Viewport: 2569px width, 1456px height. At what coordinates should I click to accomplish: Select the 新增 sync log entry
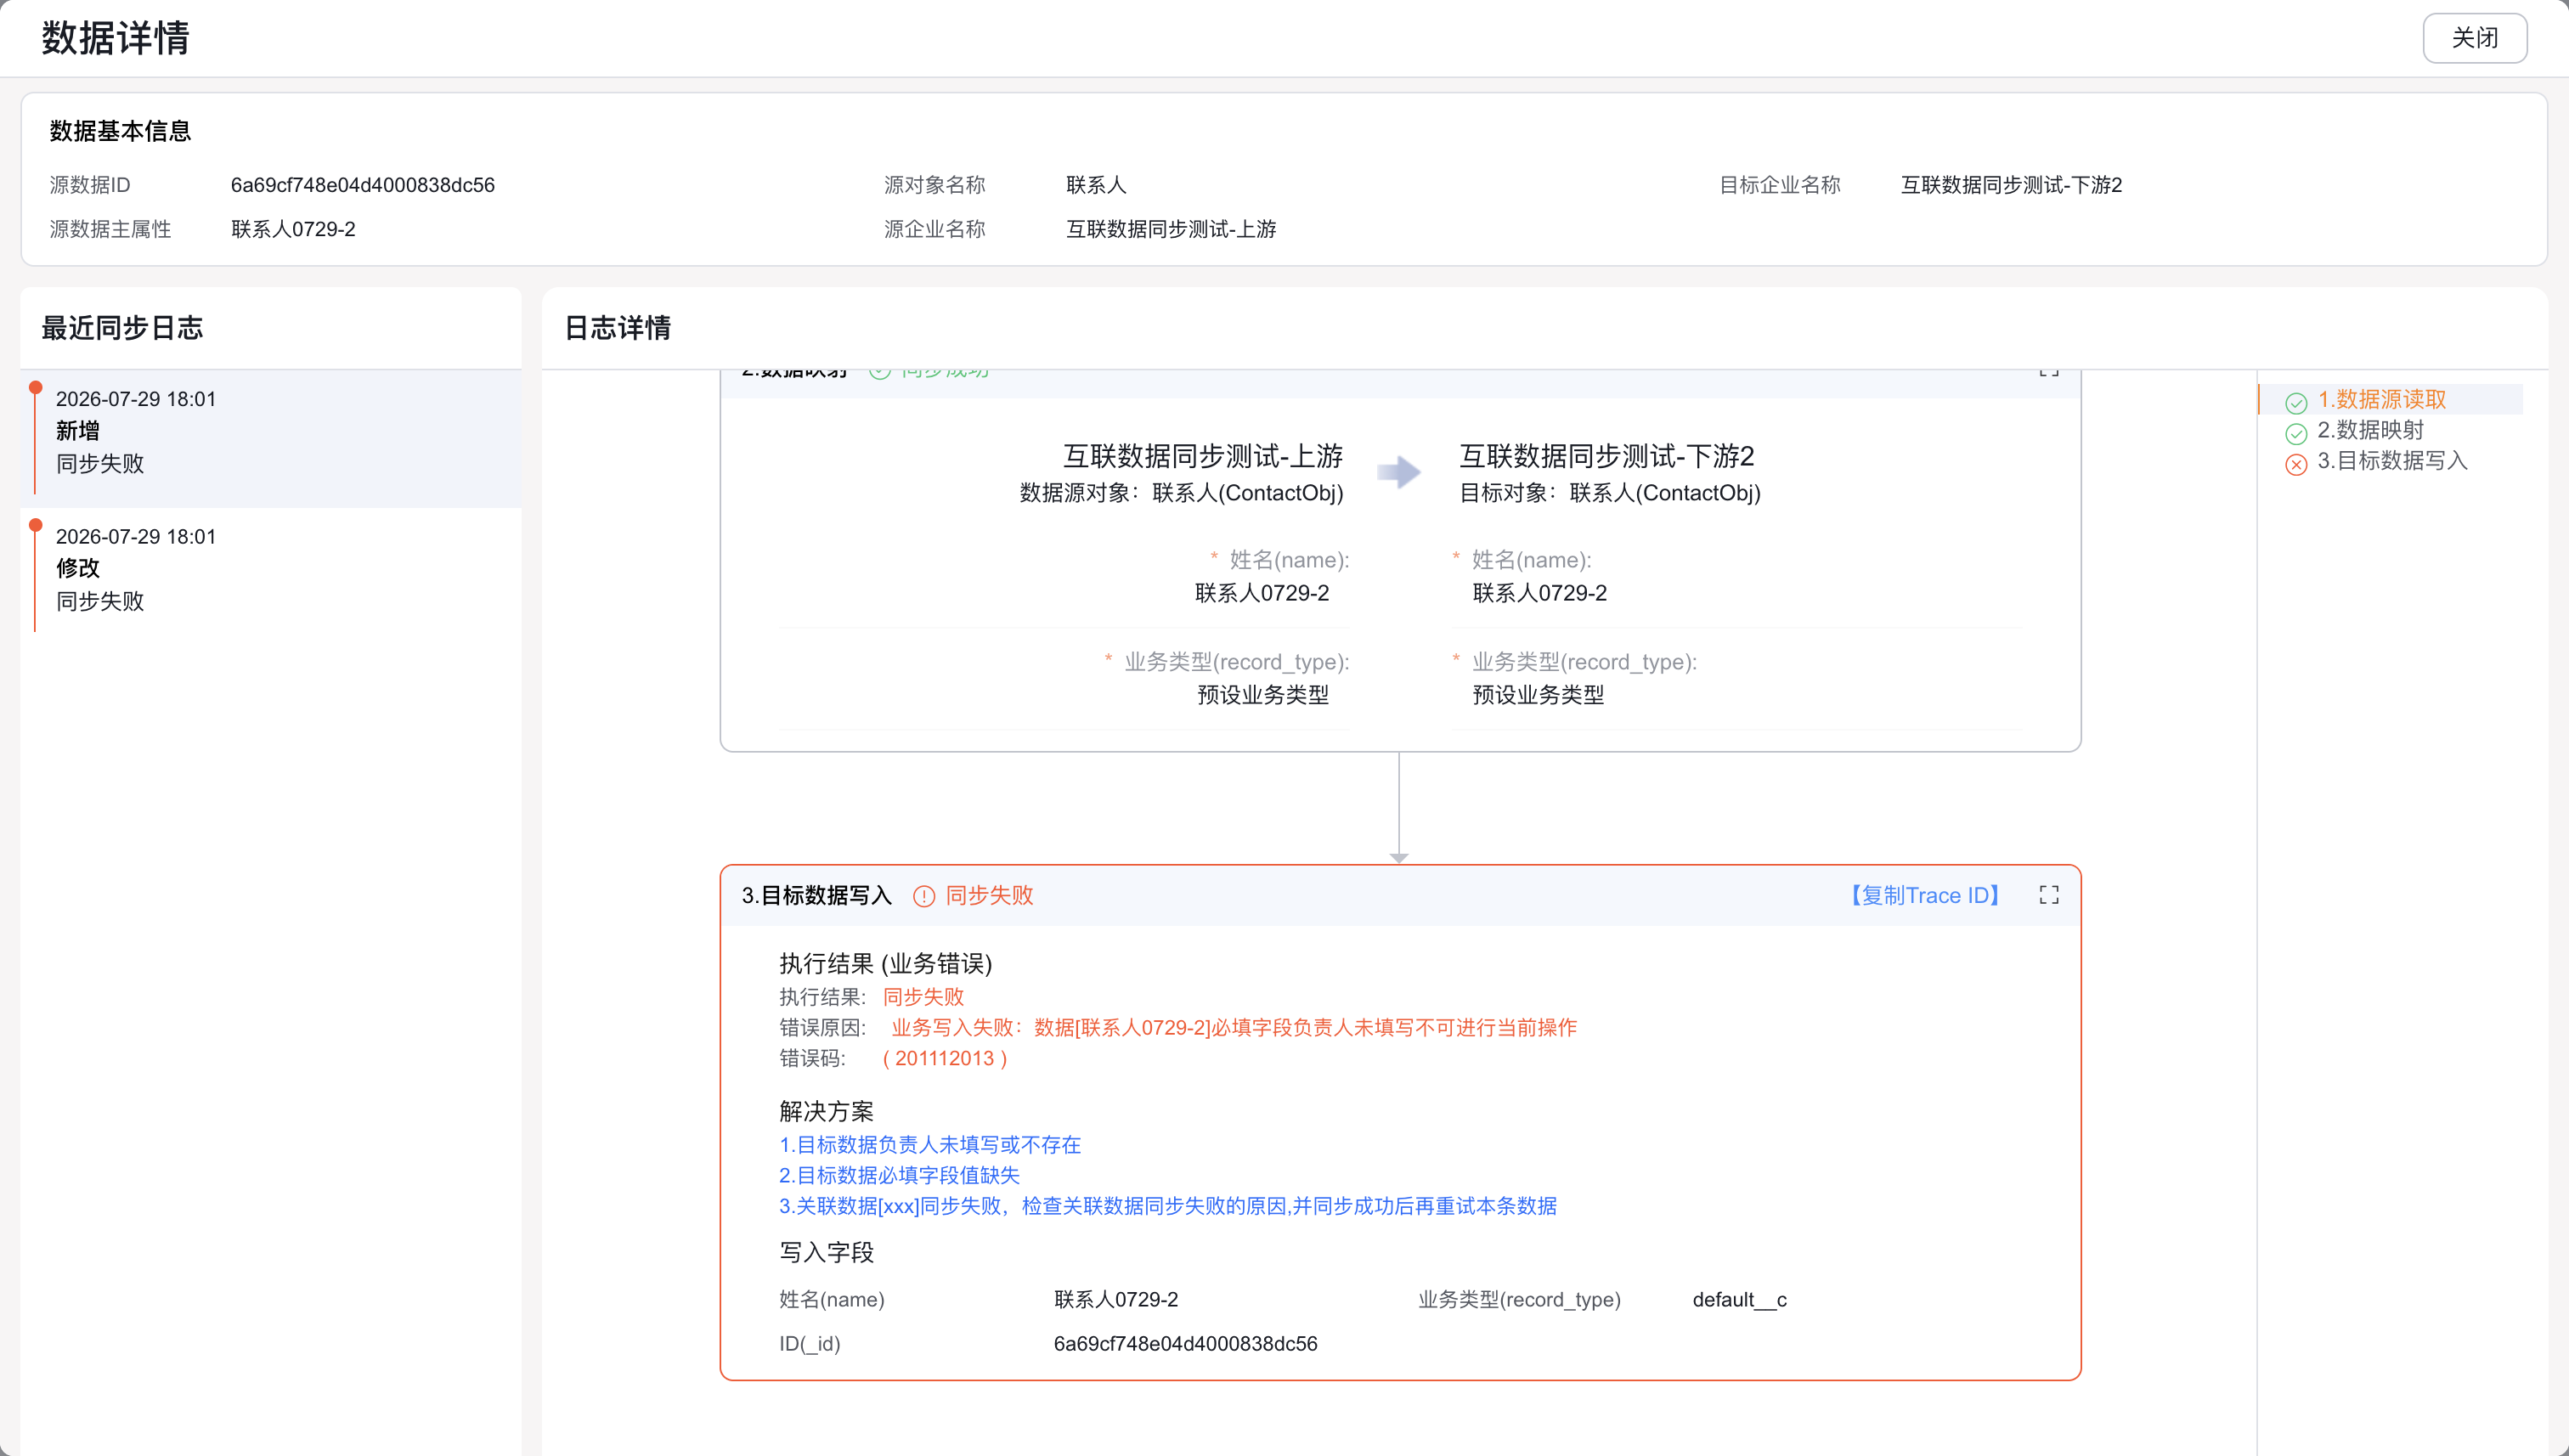[x=271, y=438]
